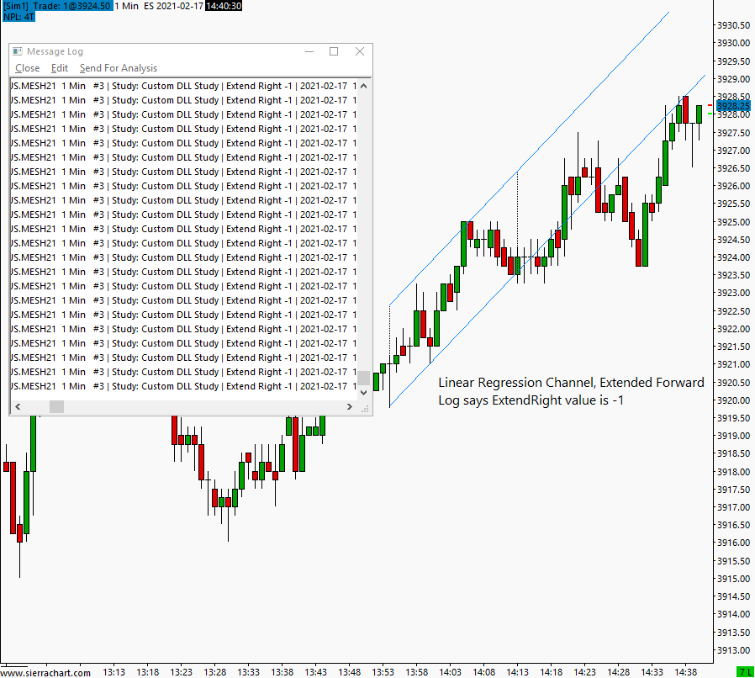Open Send For Analysis menu item
Screen dimensions: 755x678
click(119, 68)
